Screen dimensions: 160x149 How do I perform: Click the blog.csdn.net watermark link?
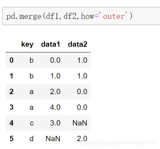(x=118, y=142)
